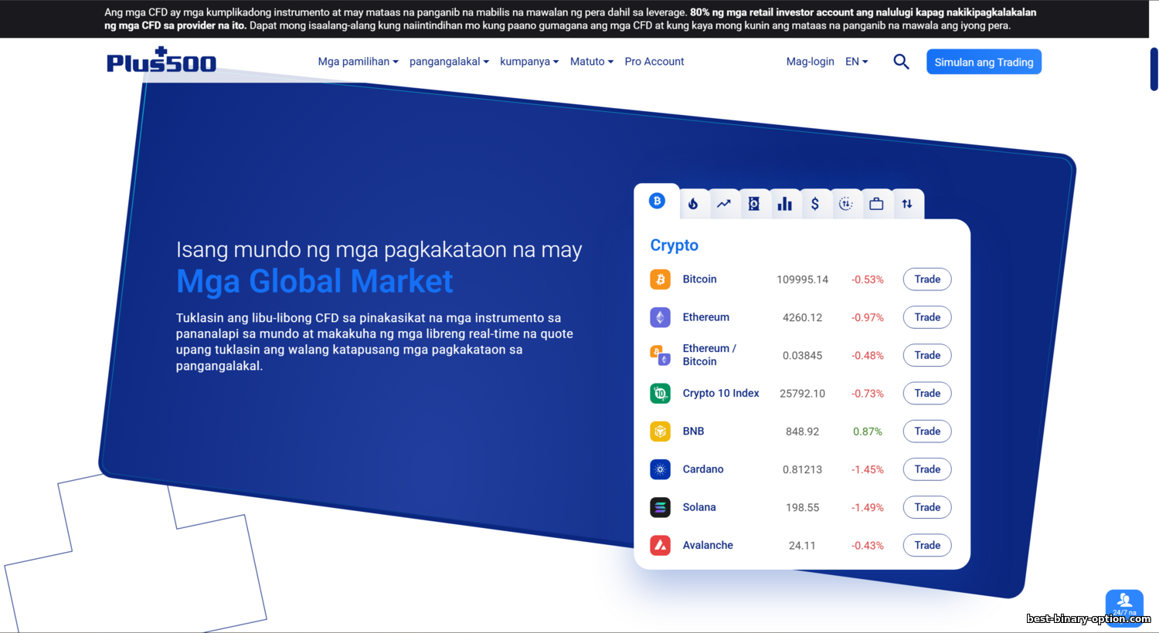Click Trade button for Solana
The image size is (1159, 633).
[926, 507]
